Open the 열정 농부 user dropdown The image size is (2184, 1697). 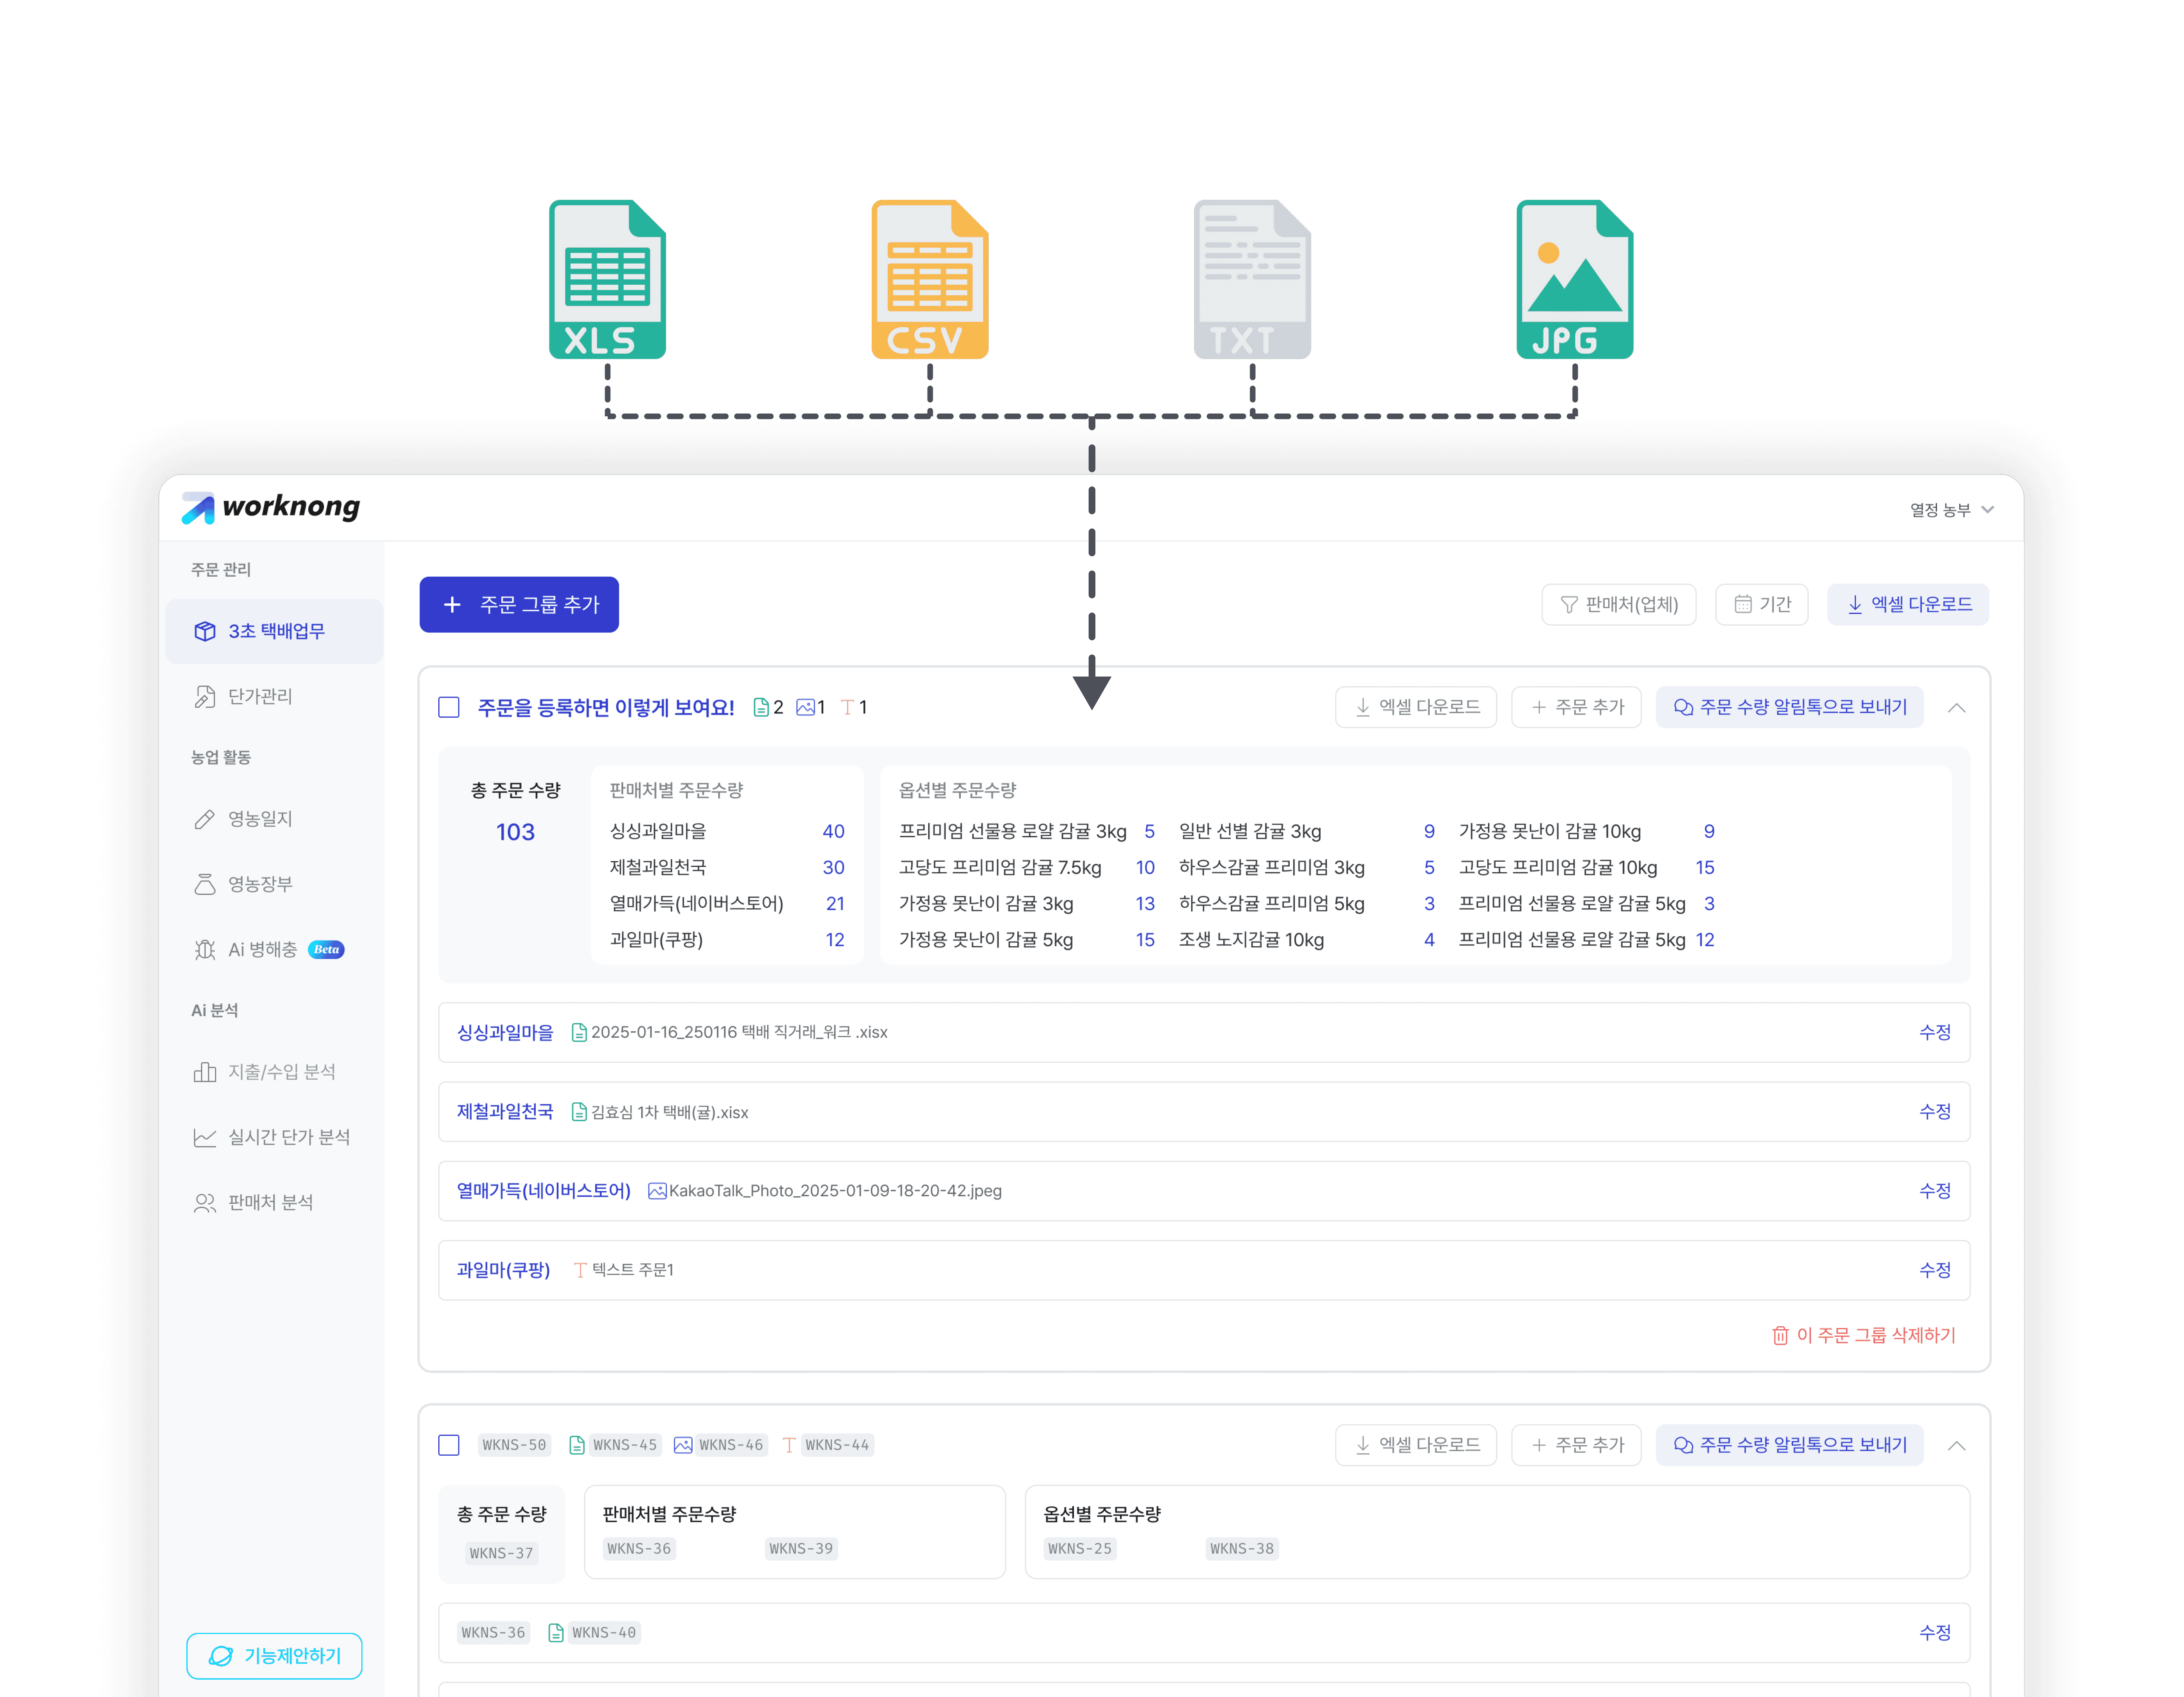tap(1951, 510)
